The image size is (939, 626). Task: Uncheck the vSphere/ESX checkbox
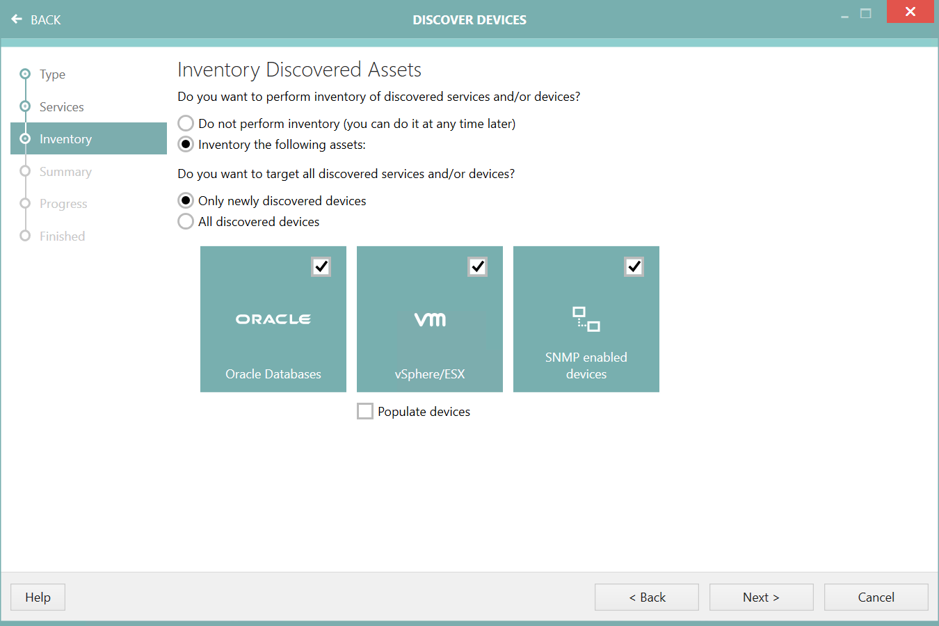[477, 266]
